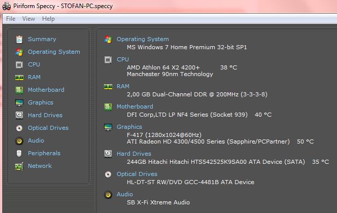Image resolution: width=337 pixels, height=213 pixels.
Task: Open the Audio section heading in summary
Action: [x=124, y=194]
